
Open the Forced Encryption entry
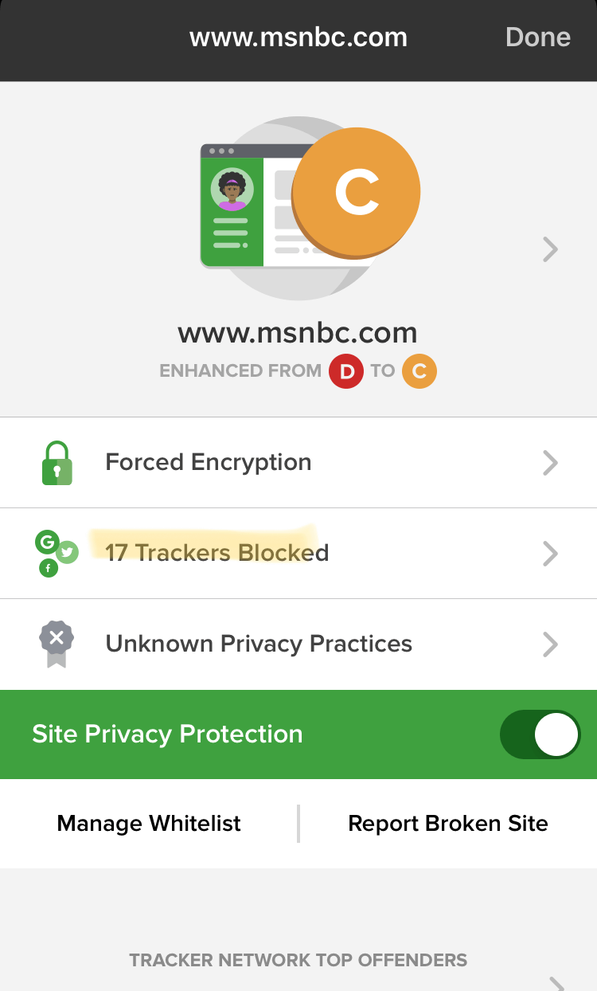[209, 462]
